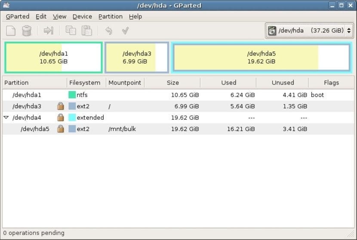
Task: Click the cyan extended color swatch
Action: coord(72,118)
